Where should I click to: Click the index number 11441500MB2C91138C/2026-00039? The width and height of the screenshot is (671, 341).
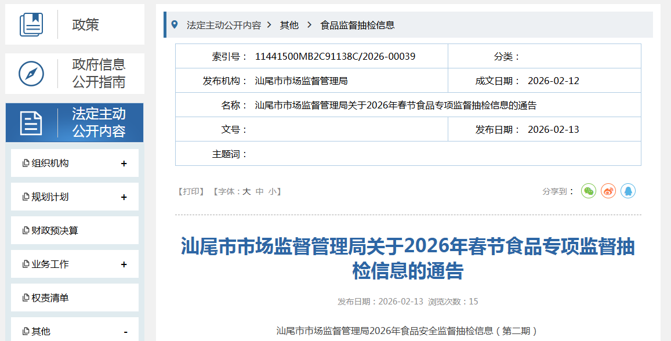[x=335, y=56]
